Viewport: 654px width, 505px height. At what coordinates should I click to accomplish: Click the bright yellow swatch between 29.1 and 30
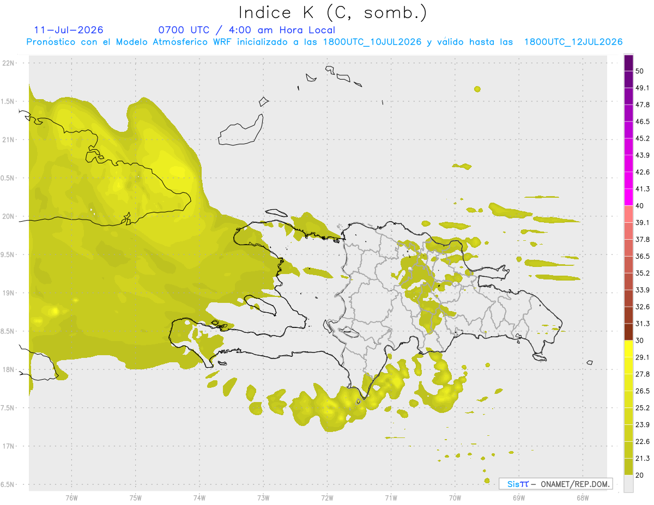point(628,349)
